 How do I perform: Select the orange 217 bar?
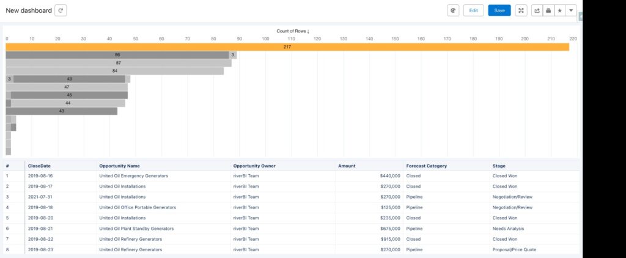point(287,47)
